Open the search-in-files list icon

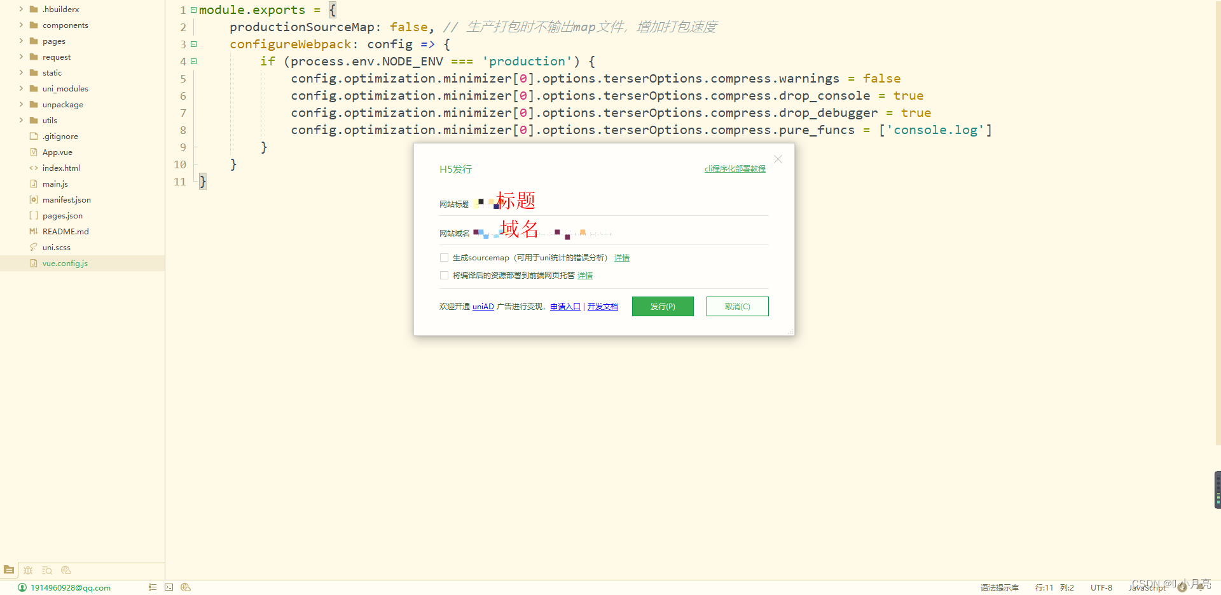[x=47, y=570]
